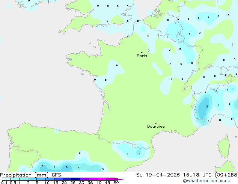Image resolution: width=238 pixels, height=184 pixels.
Task: Click the GFS model label
Action: pyautogui.click(x=56, y=175)
